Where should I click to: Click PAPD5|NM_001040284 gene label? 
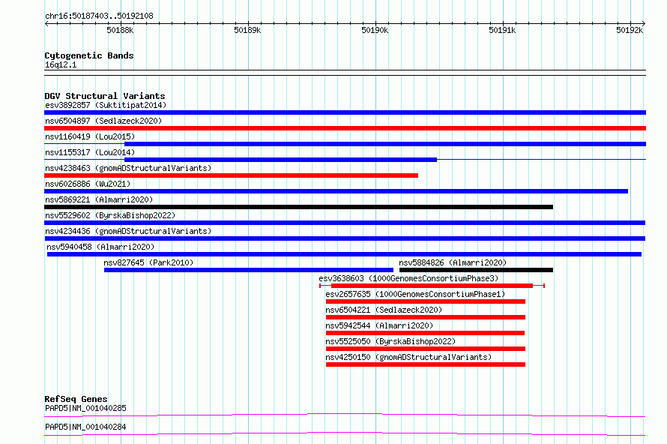click(x=85, y=427)
